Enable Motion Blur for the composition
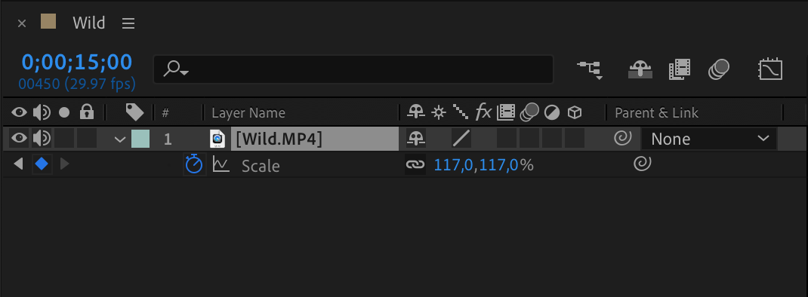This screenshot has height=297, width=808. [x=719, y=69]
